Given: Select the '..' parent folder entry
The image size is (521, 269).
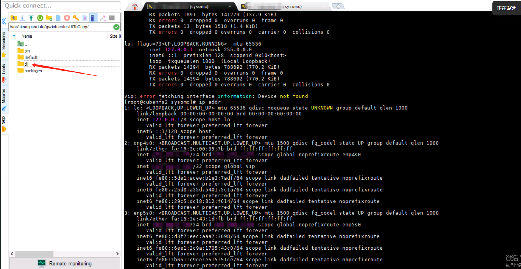Looking at the screenshot, I should click(23, 44).
